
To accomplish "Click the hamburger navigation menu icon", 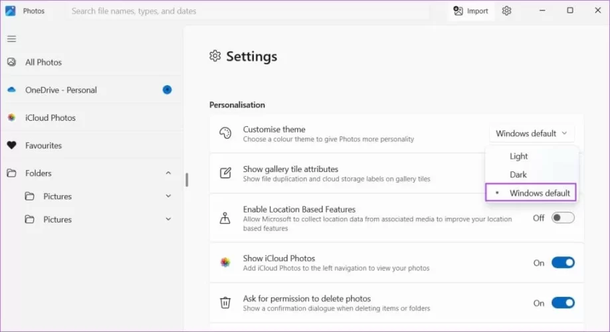I will [11, 39].
